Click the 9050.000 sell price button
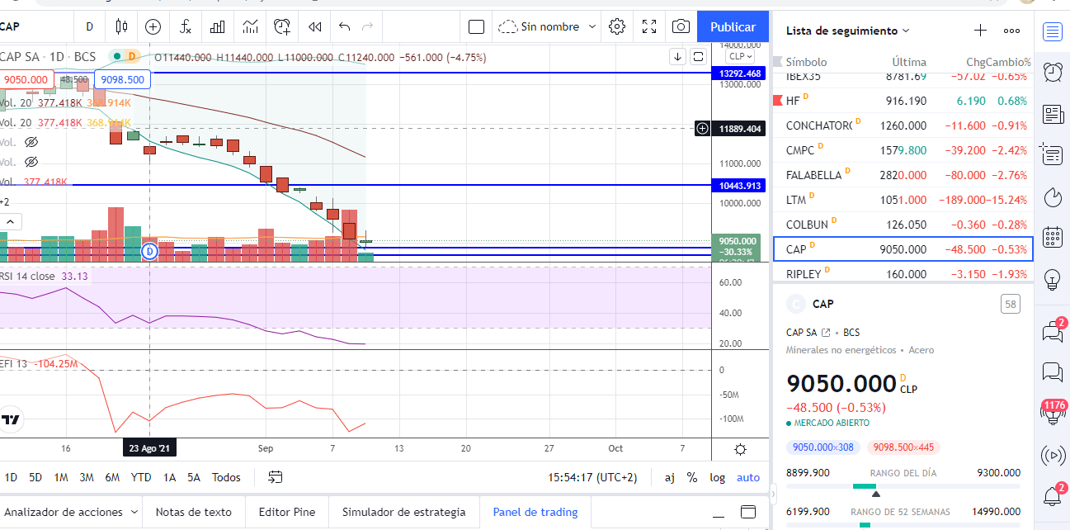 pos(27,80)
